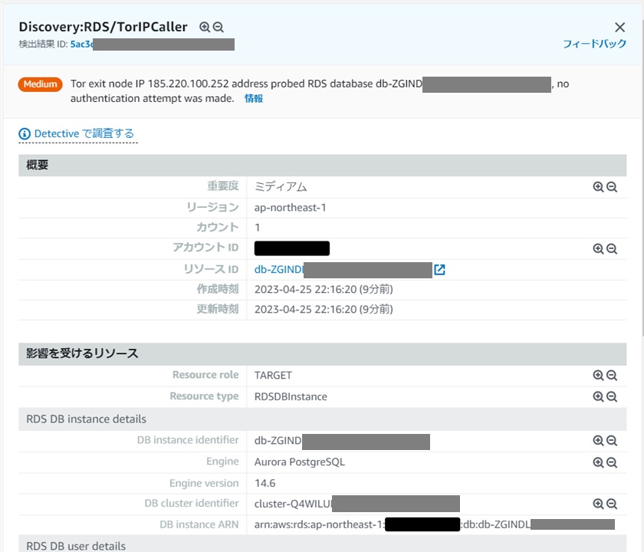Include filter icon for DB instance identifier
Screen dimensions: 644x552
pos(599,441)
